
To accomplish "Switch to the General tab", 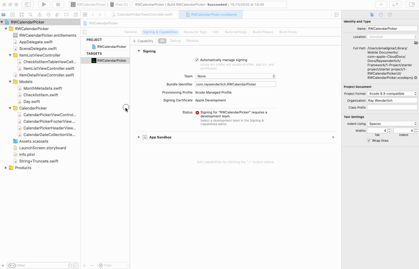I will pyautogui.click(x=131, y=32).
